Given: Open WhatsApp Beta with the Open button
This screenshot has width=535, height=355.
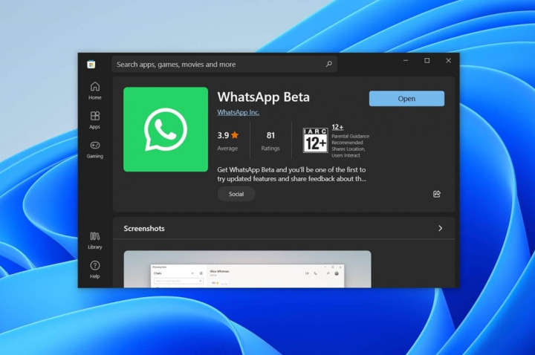Looking at the screenshot, I should pos(406,99).
